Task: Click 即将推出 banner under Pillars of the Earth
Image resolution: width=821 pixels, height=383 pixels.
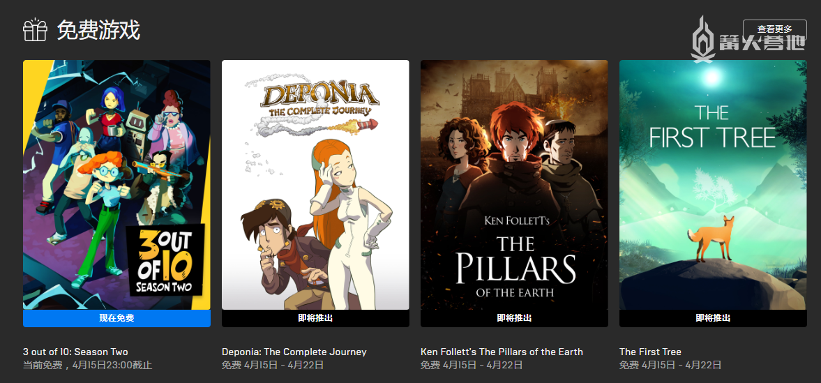Action: [x=514, y=318]
